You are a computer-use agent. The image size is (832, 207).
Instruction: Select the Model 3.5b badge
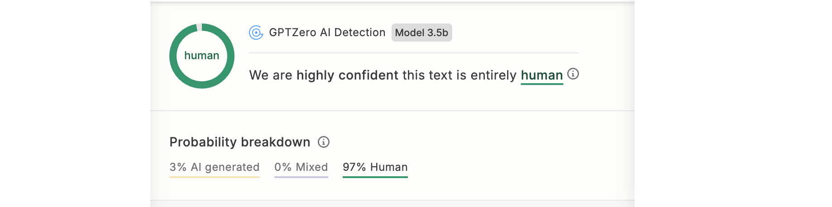click(422, 33)
